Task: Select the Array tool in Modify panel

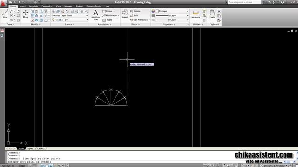Action: point(41,20)
